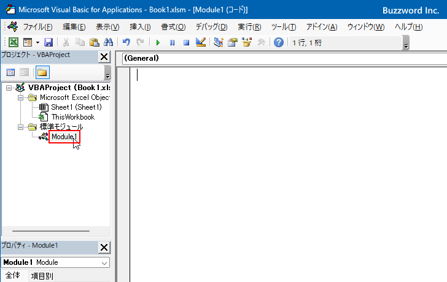Viewport: 447px width, 282px height.
Task: Collapse the VBAProject tree node
Action: 9,88
